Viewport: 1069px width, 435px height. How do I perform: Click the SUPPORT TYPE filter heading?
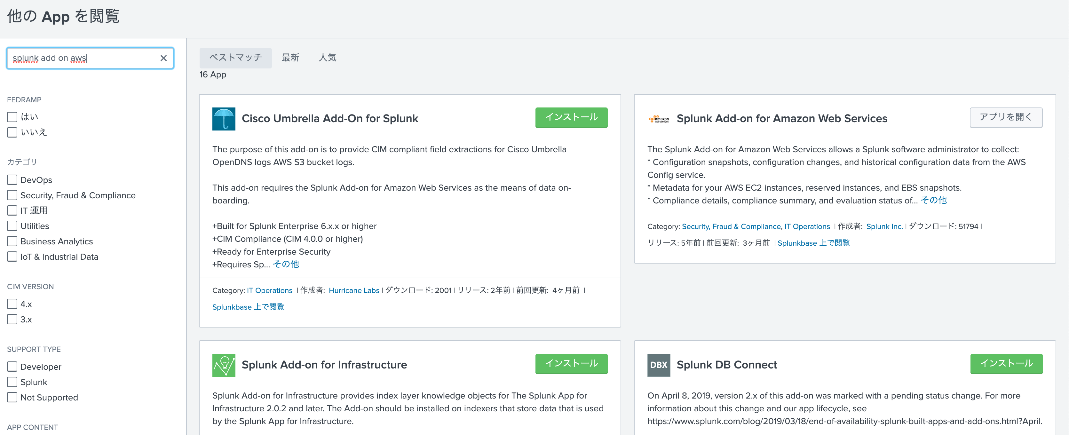click(34, 350)
